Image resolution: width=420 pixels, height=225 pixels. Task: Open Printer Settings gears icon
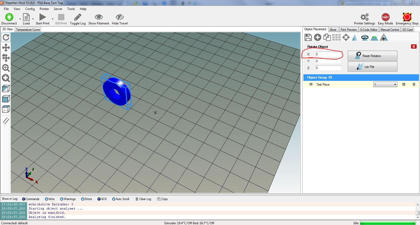click(365, 17)
